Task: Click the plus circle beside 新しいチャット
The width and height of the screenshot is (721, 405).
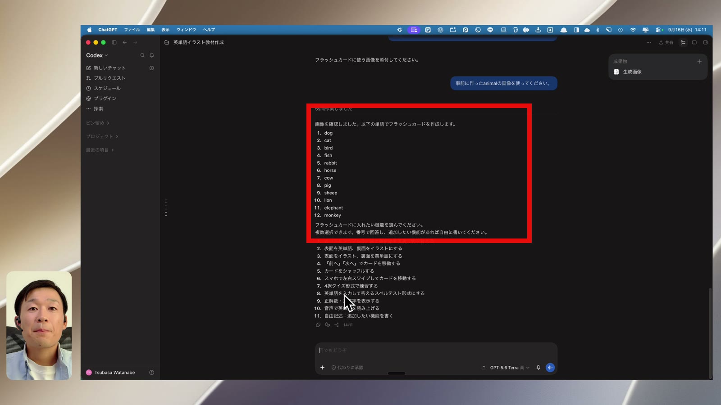Action: [152, 68]
